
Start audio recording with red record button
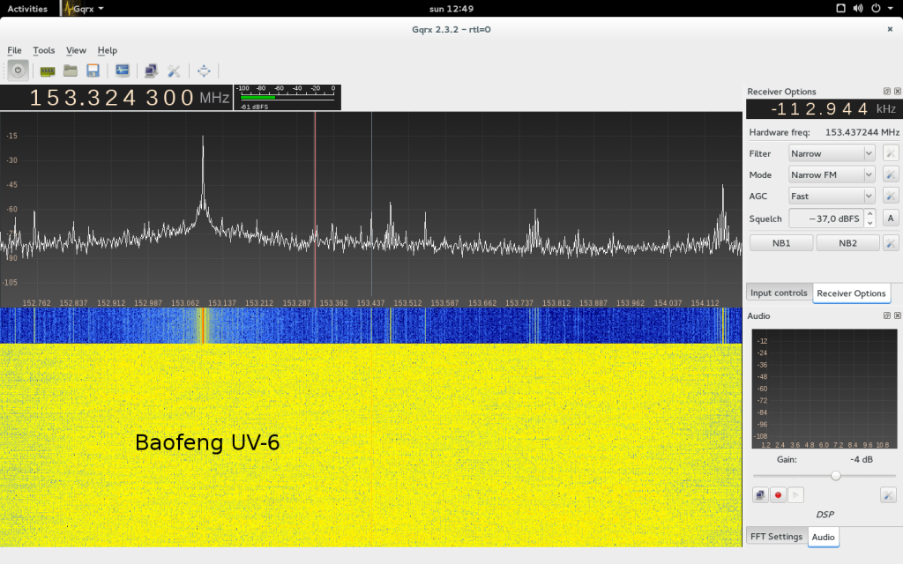point(778,495)
